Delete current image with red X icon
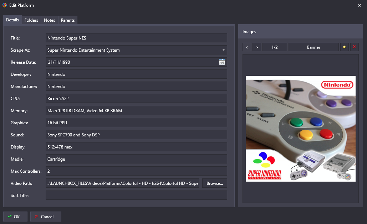 point(355,47)
